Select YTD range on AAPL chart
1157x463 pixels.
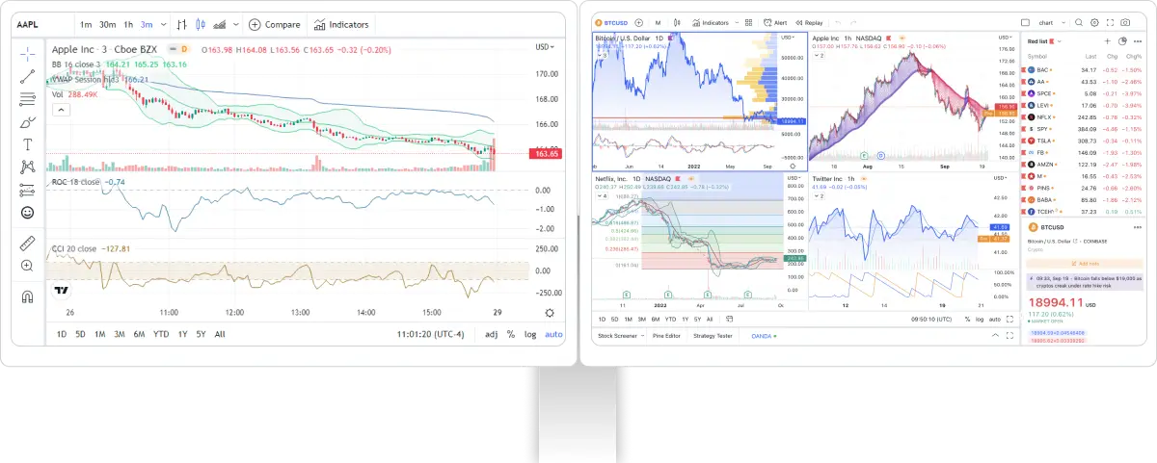[x=161, y=334]
